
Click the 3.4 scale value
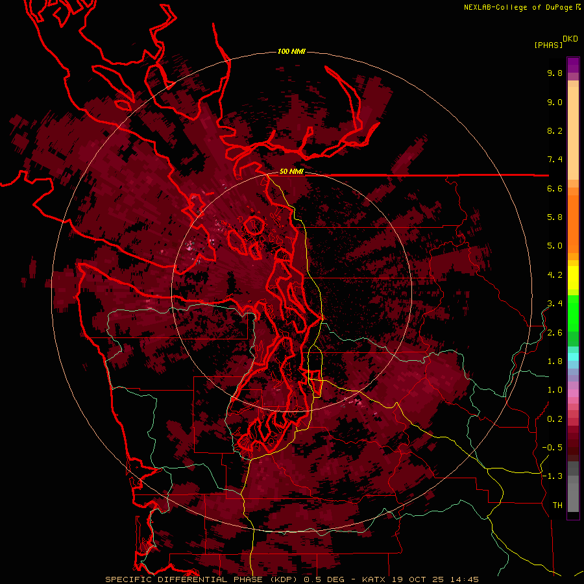(555, 304)
